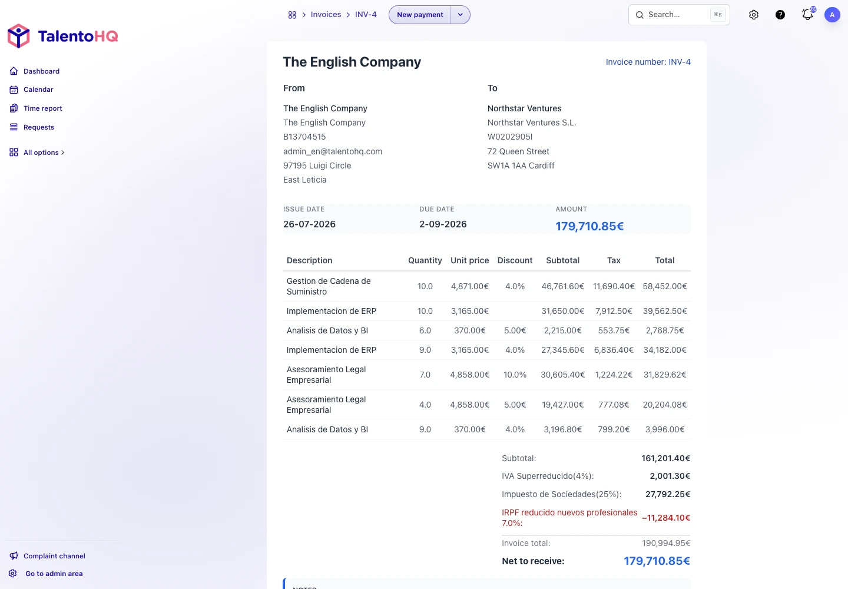
Task: Click Subtotal value 161,201.40€
Action: click(666, 458)
